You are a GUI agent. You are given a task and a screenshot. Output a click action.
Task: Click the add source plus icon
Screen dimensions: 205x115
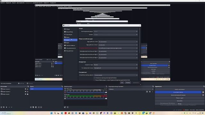[1, 107]
